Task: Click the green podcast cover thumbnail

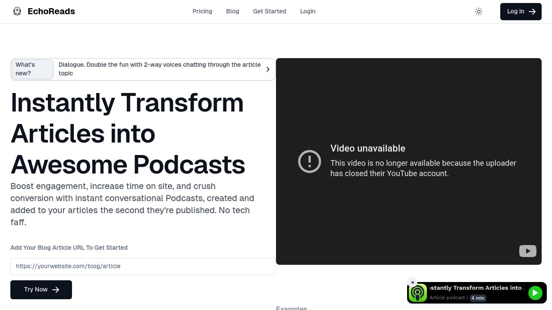Action: pos(418,293)
